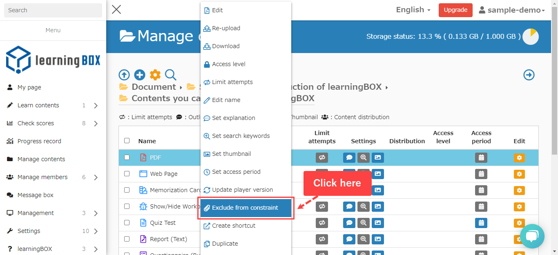Choose Duplicate from the context menu
The height and width of the screenshot is (255, 558).
(x=225, y=244)
